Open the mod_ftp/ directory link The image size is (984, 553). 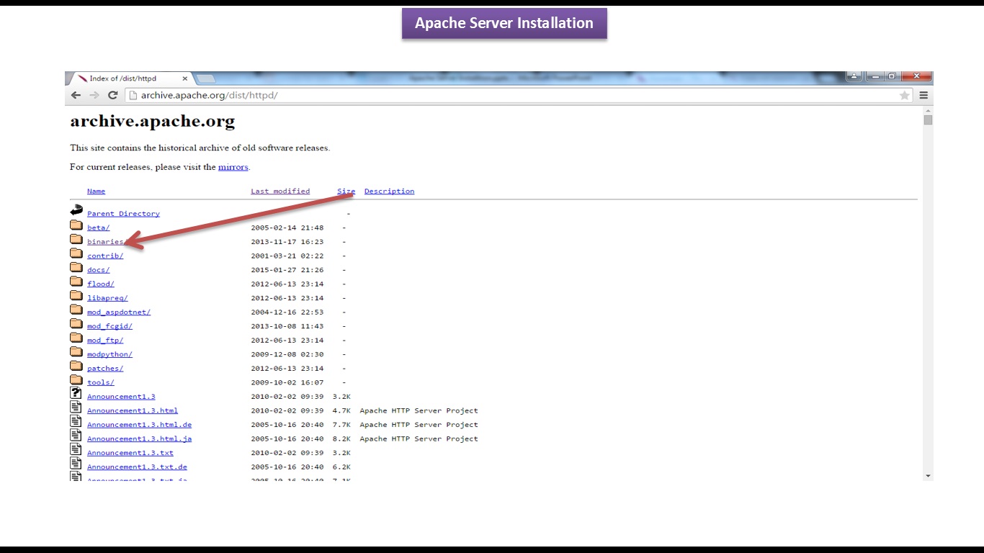coord(105,340)
